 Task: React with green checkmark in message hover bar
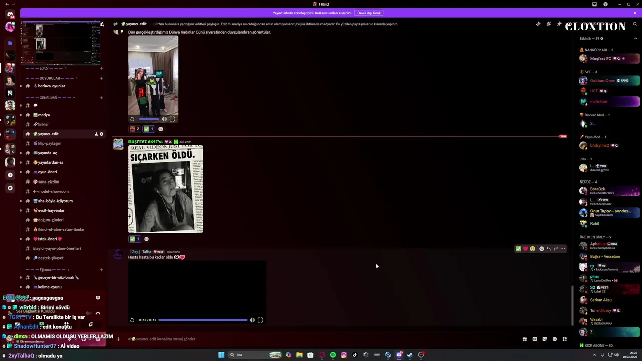(x=518, y=249)
